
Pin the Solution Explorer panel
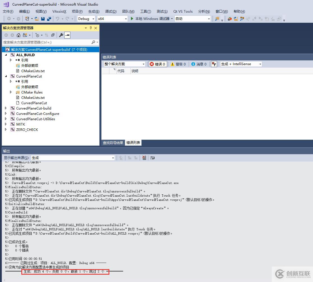[x=91, y=28]
